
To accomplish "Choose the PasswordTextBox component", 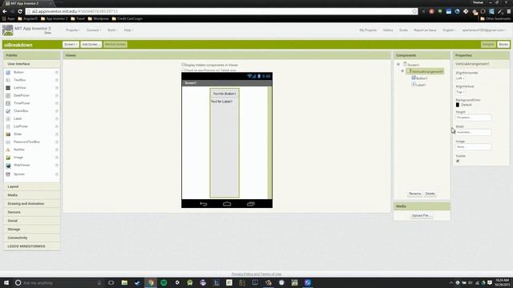I will 26,142.
